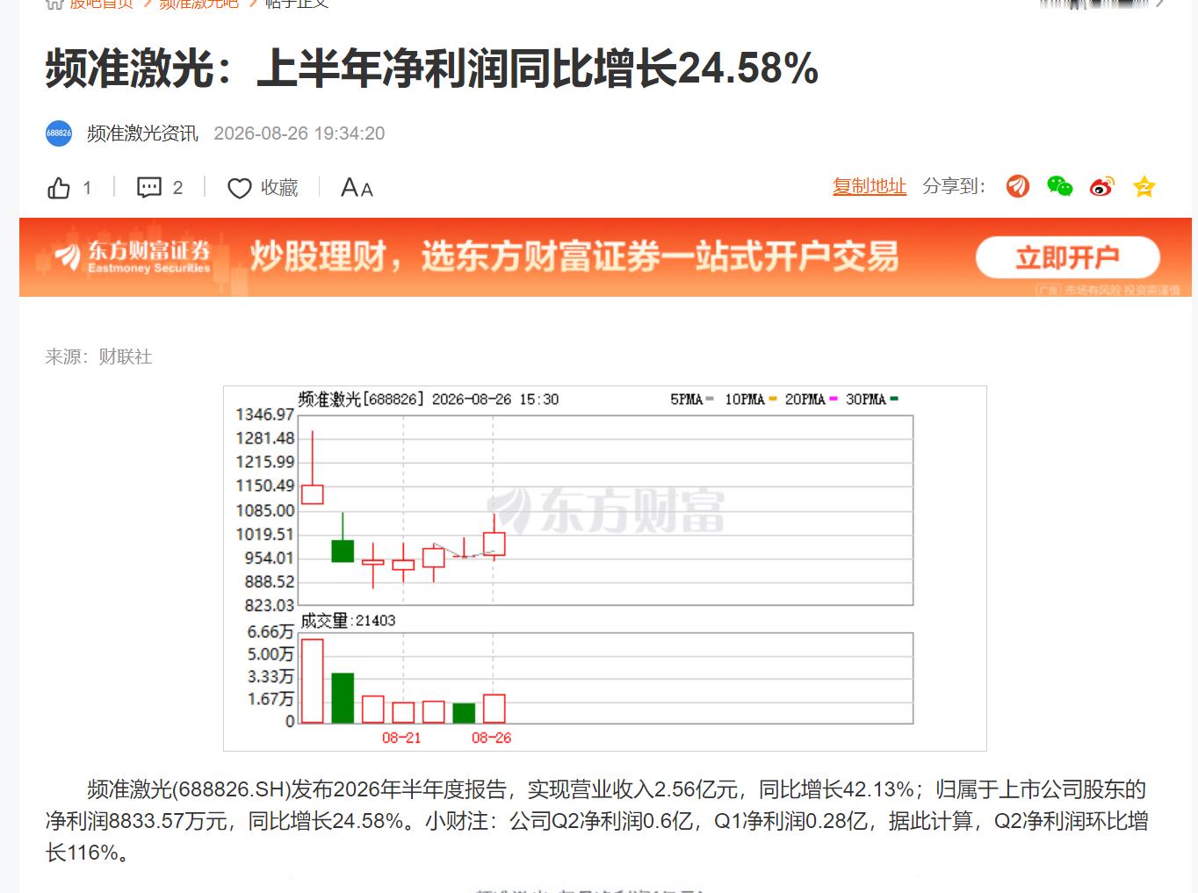Click the 5PMA legend label in chart
This screenshot has width=1198, height=893.
coord(686,400)
